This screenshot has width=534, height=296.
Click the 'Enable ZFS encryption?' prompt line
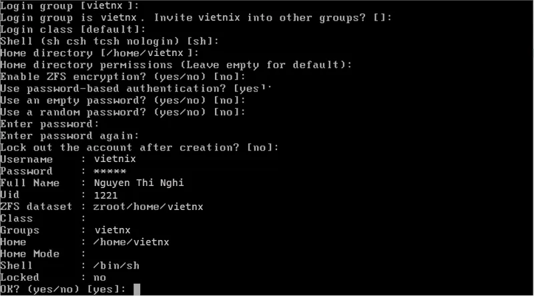pos(123,77)
